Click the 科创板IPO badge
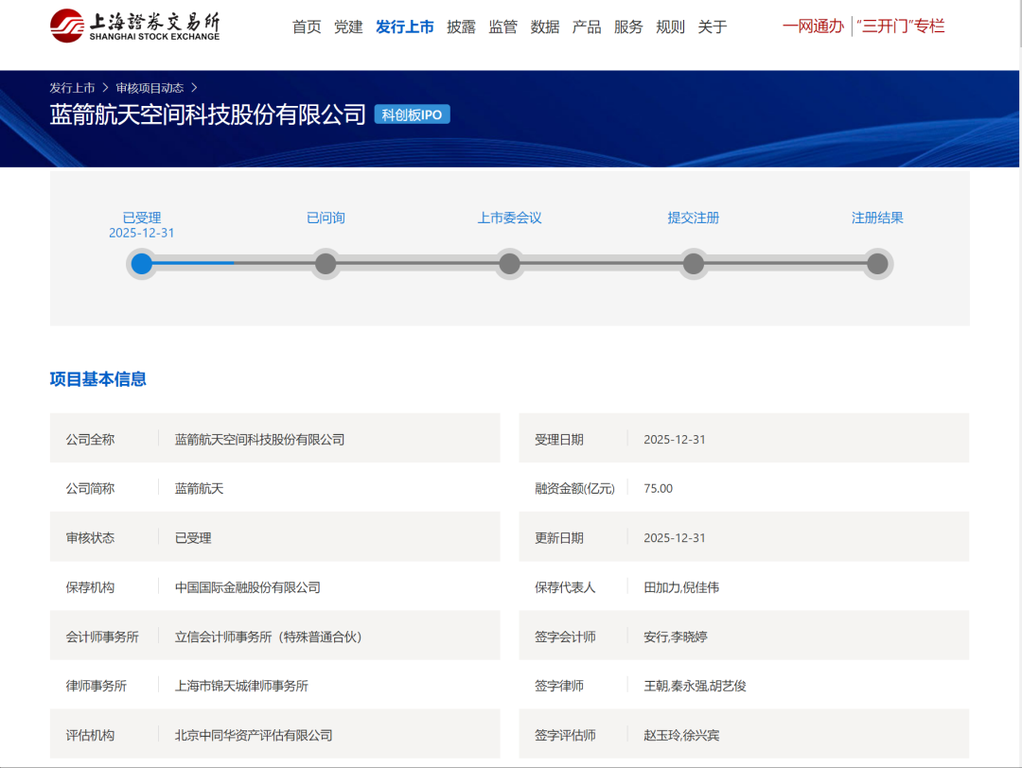The height and width of the screenshot is (768, 1022). [x=412, y=115]
